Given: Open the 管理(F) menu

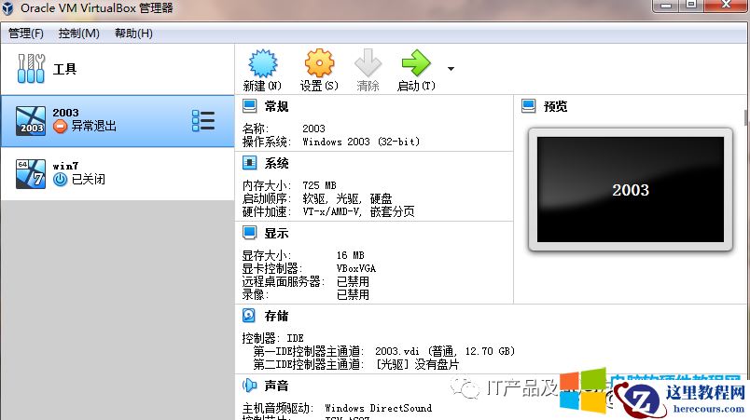Looking at the screenshot, I should (x=26, y=34).
